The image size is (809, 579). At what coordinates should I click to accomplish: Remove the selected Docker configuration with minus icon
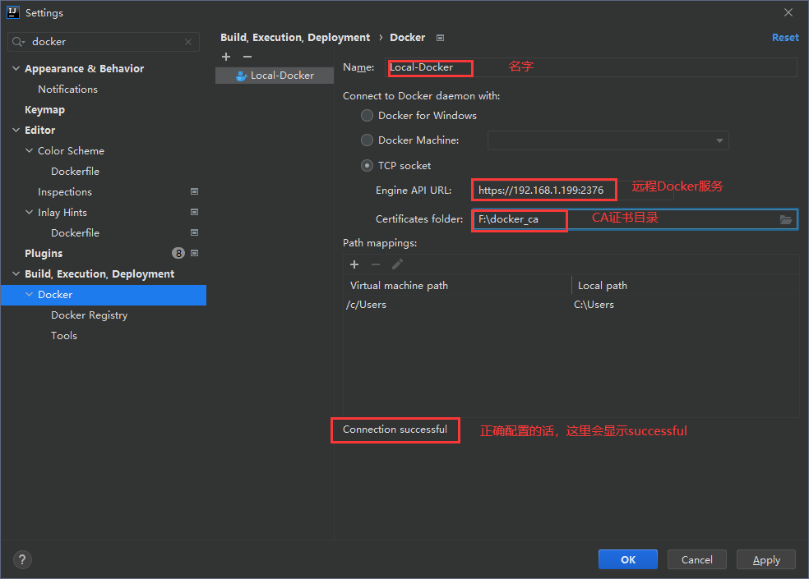(x=247, y=57)
